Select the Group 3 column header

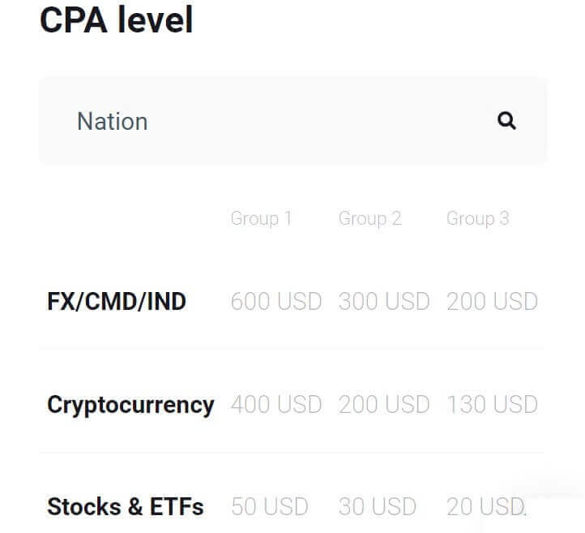click(x=477, y=218)
